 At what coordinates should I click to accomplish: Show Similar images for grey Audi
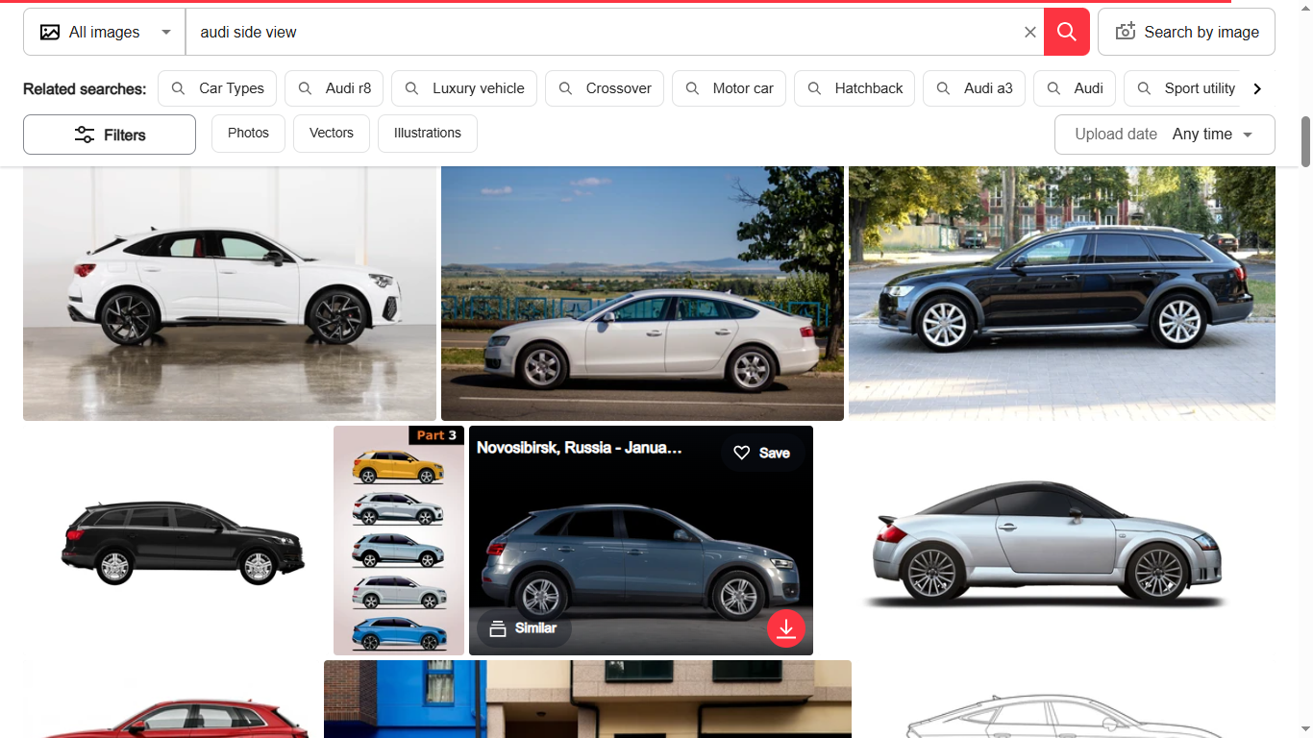523,627
